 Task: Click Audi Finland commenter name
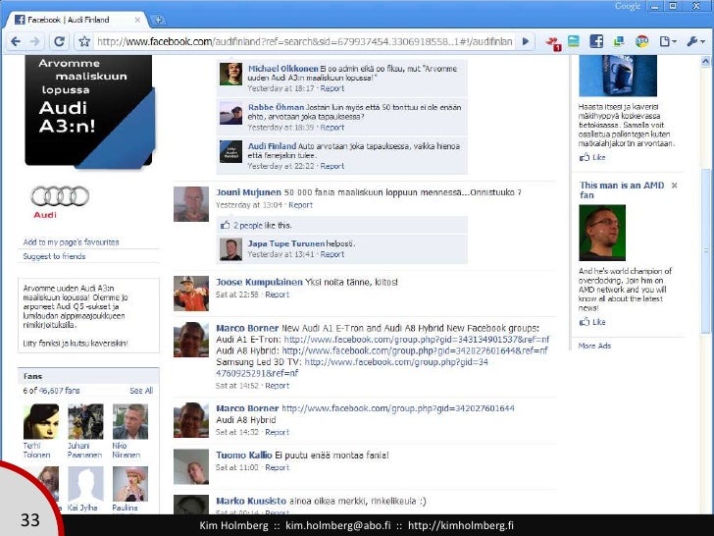click(x=272, y=146)
